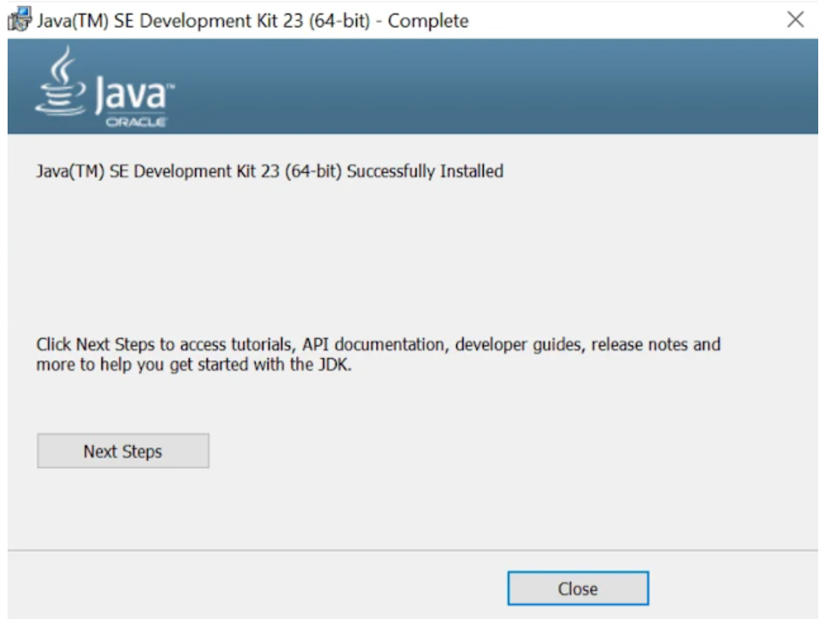Image resolution: width=825 pixels, height=624 pixels.
Task: Click the Click Next Steps sentence start
Action: coord(95,345)
